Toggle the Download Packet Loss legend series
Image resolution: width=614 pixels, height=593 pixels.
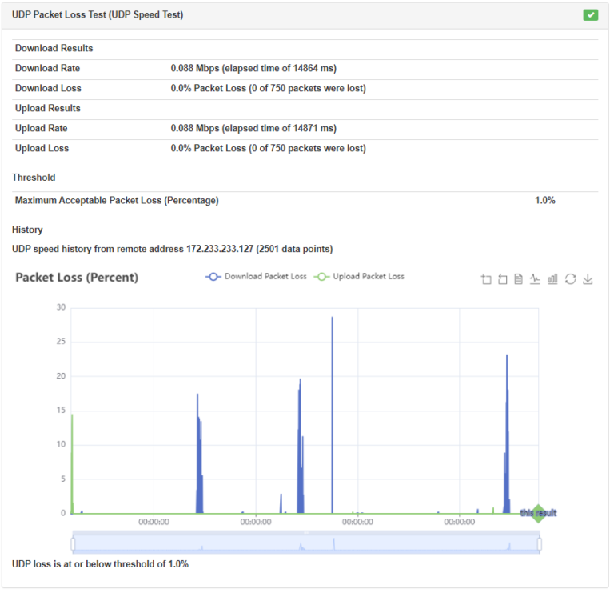tap(256, 277)
